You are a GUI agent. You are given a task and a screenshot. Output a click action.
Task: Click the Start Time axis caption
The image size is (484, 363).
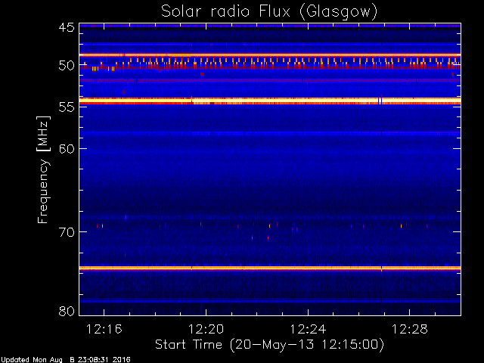[268, 345]
